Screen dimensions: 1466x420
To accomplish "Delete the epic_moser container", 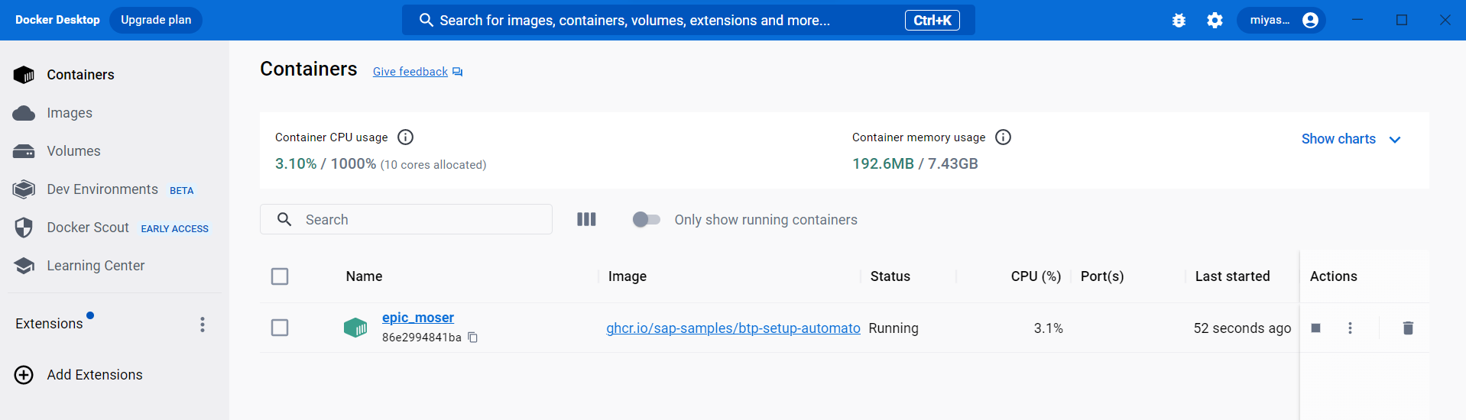I will click(1408, 328).
